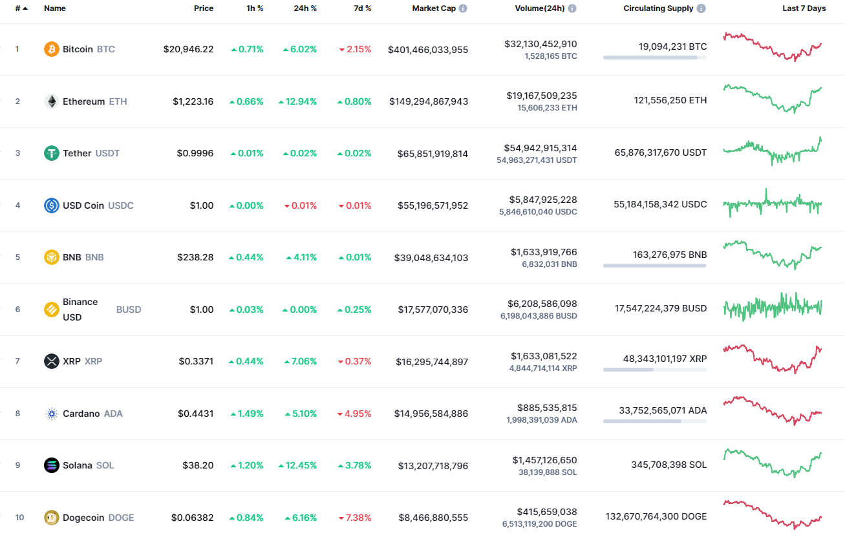
Task: Click the XRP logo icon
Action: pyautogui.click(x=51, y=361)
